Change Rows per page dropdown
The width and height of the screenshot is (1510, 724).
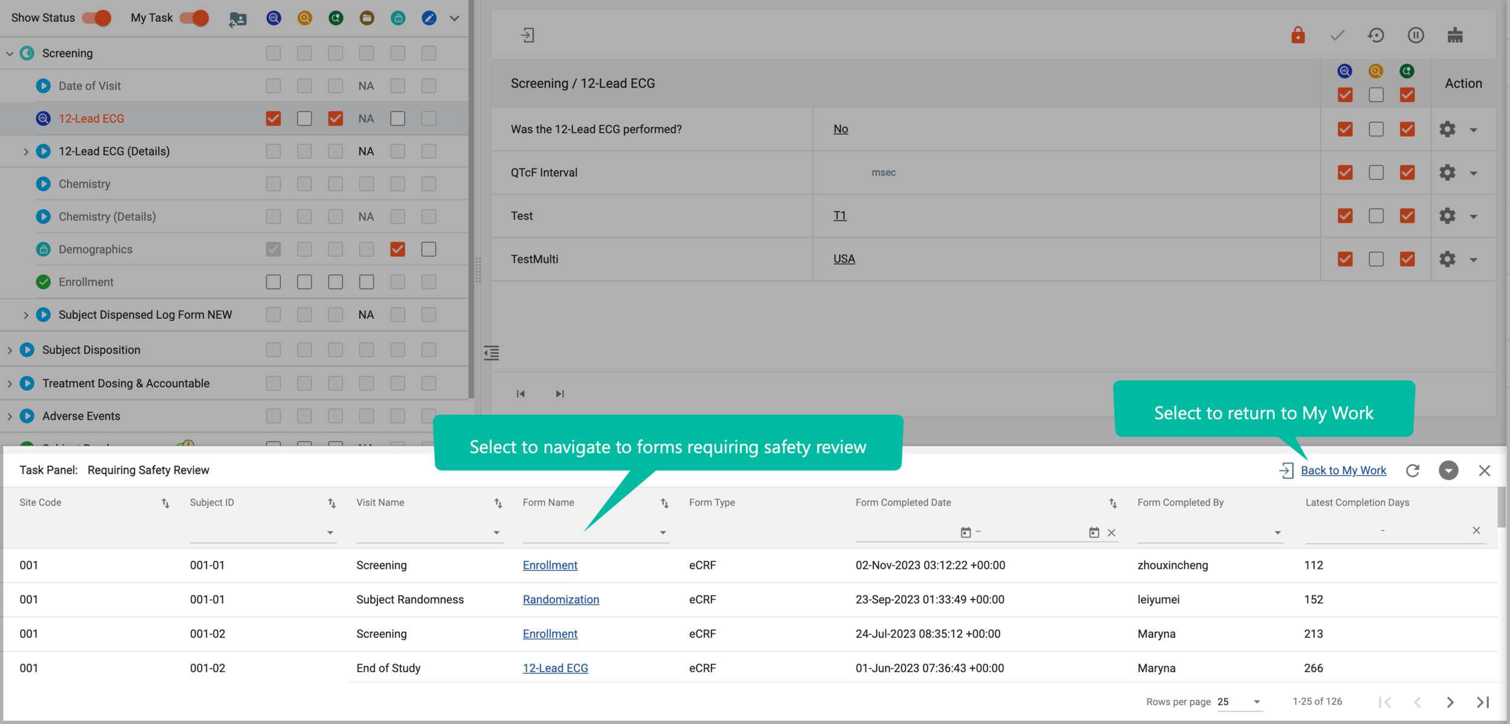(x=1239, y=702)
